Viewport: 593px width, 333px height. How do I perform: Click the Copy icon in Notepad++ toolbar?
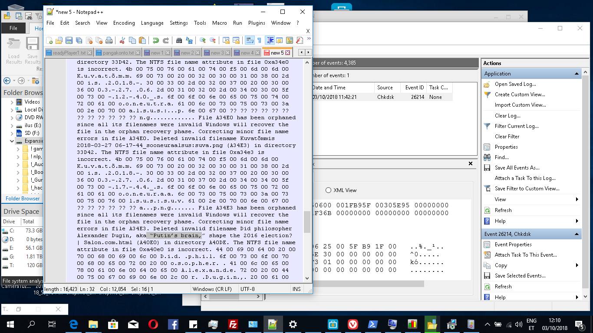[x=132, y=40]
